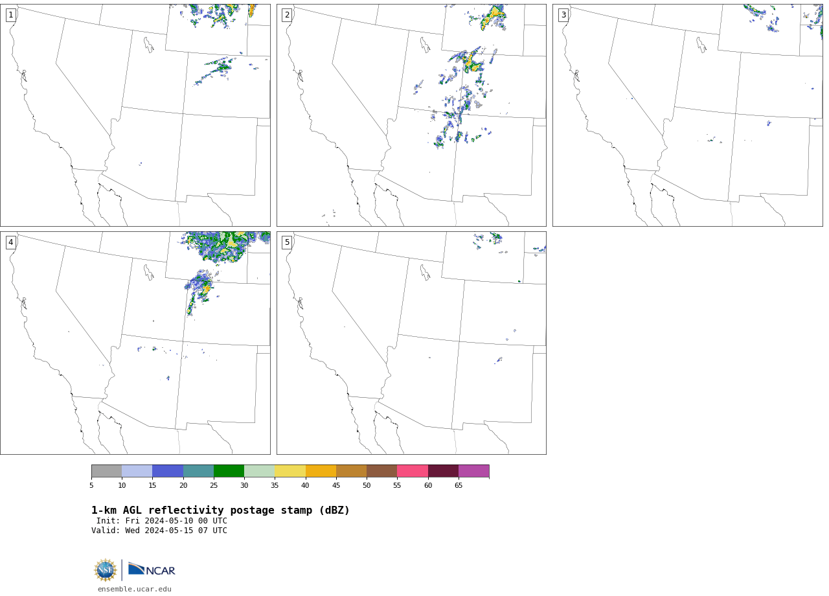This screenshot has width=829, height=596.
Task: Click the colorbar tick label 50
Action: pyautogui.click(x=367, y=485)
